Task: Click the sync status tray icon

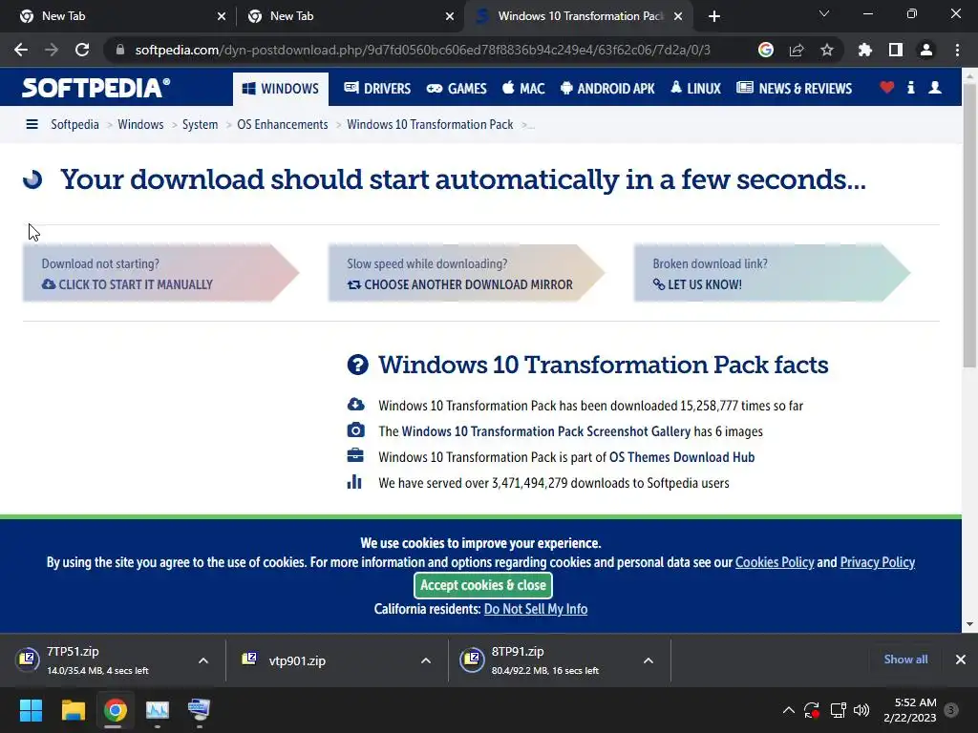Action: (812, 710)
